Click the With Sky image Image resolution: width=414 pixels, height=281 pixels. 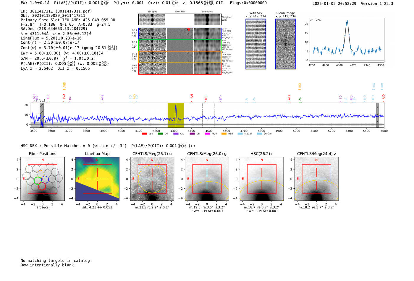tap(256, 44)
